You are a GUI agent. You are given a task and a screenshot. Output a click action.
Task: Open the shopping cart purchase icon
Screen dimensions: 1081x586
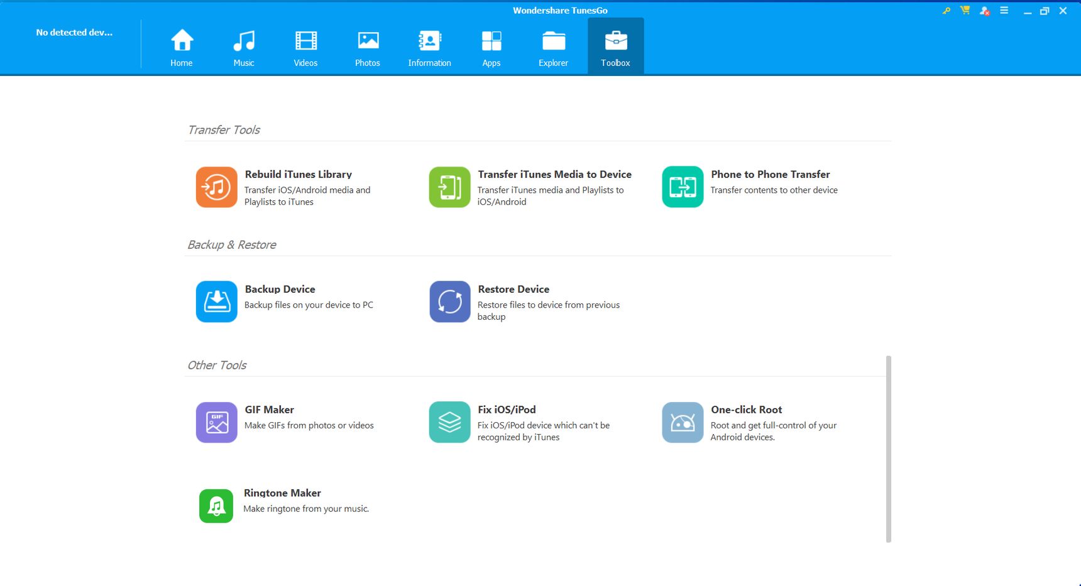[x=965, y=11]
